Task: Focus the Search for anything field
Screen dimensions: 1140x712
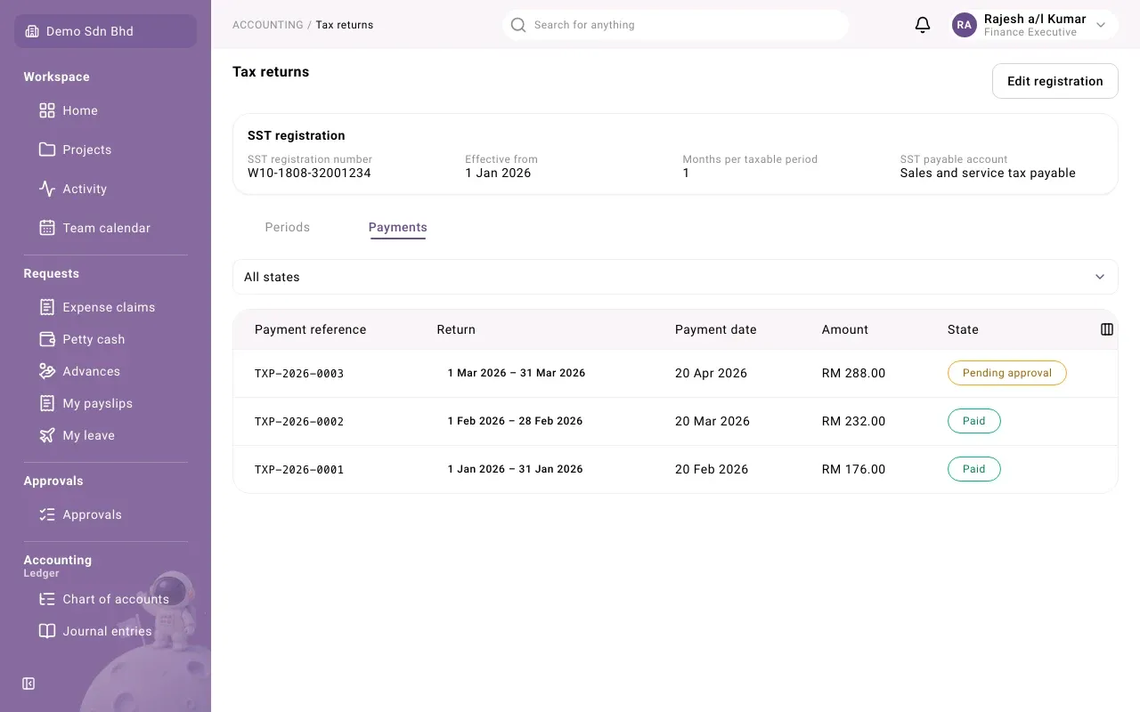Action: tap(675, 25)
